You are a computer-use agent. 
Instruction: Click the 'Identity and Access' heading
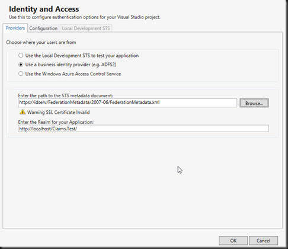click(x=44, y=9)
